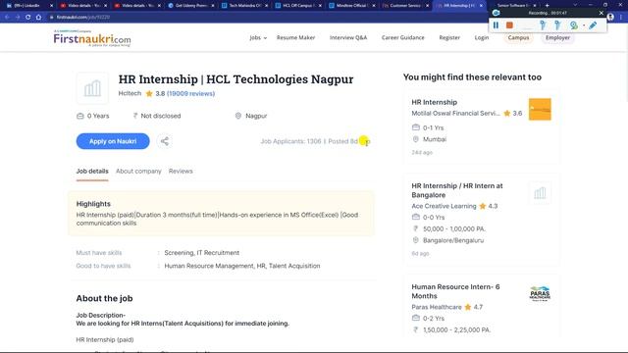This screenshot has width=628, height=353.
Task: Click the Mumbai location text
Action: pyautogui.click(x=435, y=139)
